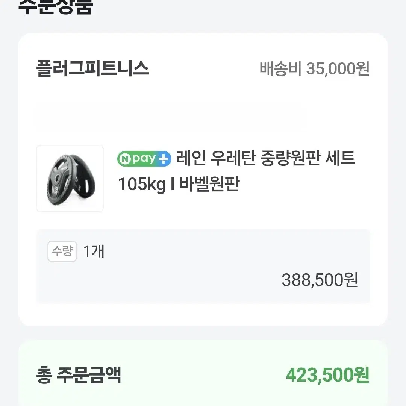Click the blue plus symbol on badge
Image resolution: width=406 pixels, height=406 pixels.
tap(164, 159)
